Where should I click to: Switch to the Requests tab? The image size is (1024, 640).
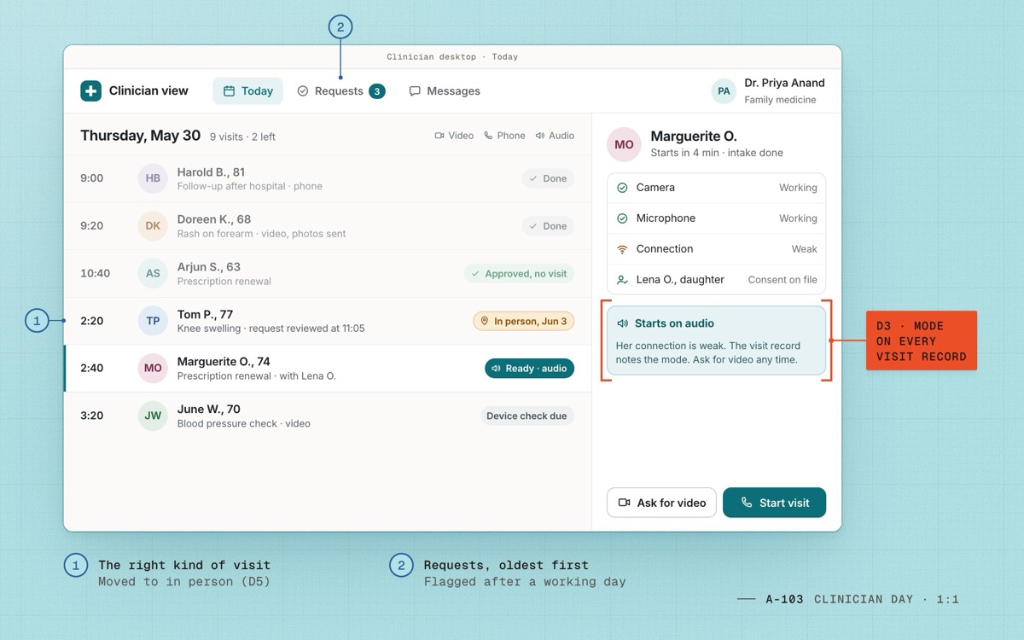click(x=340, y=91)
